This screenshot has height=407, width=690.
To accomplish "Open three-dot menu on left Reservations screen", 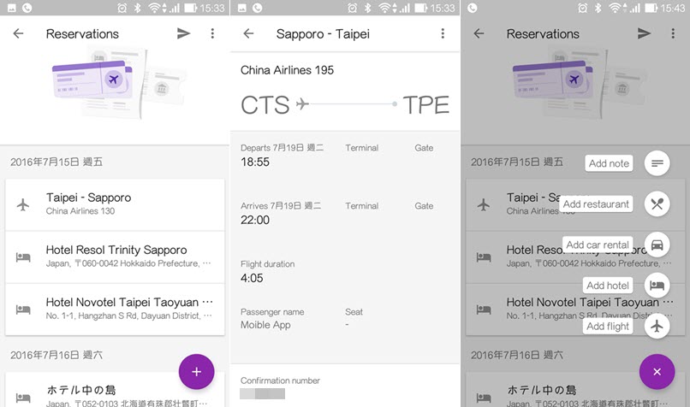I will pyautogui.click(x=212, y=34).
